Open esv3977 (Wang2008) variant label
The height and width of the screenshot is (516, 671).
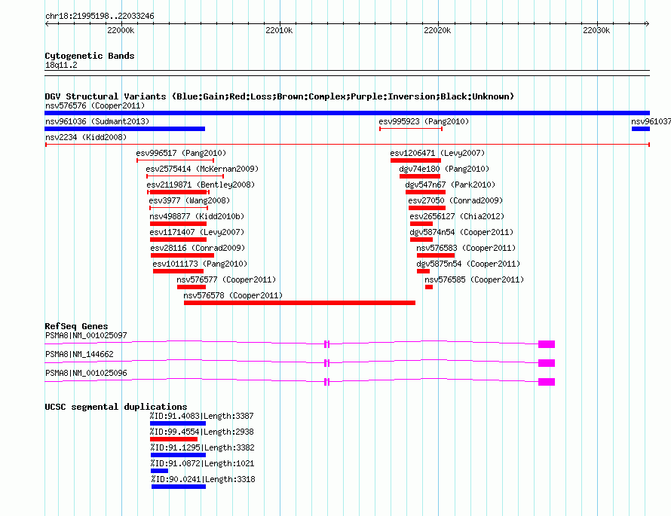[x=189, y=200]
